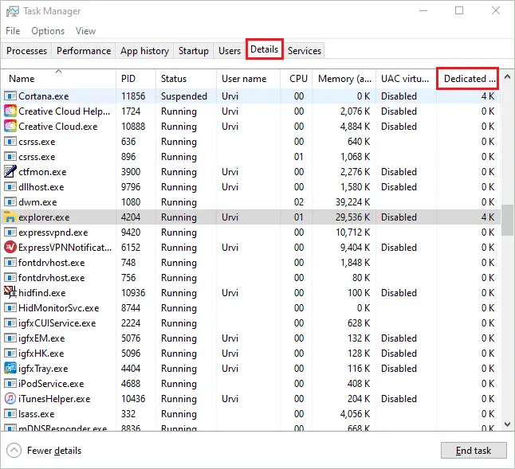Open the App history tab
Image resolution: width=515 pixels, height=469 pixels.
144,51
